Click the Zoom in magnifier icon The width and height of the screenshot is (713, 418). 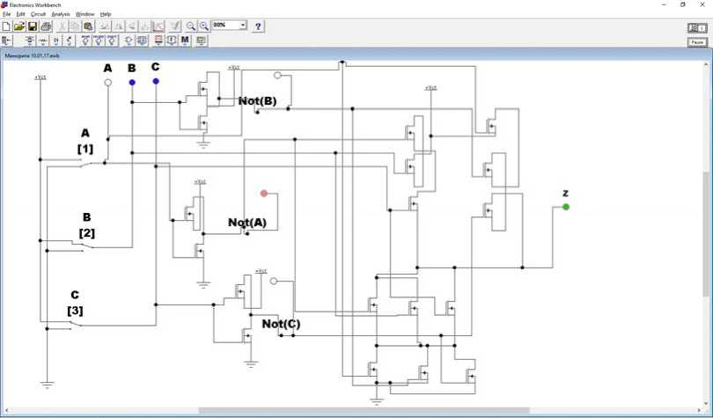[x=204, y=26]
